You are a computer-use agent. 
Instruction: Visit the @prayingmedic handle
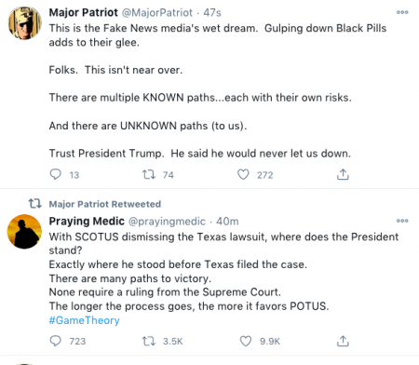[167, 222]
